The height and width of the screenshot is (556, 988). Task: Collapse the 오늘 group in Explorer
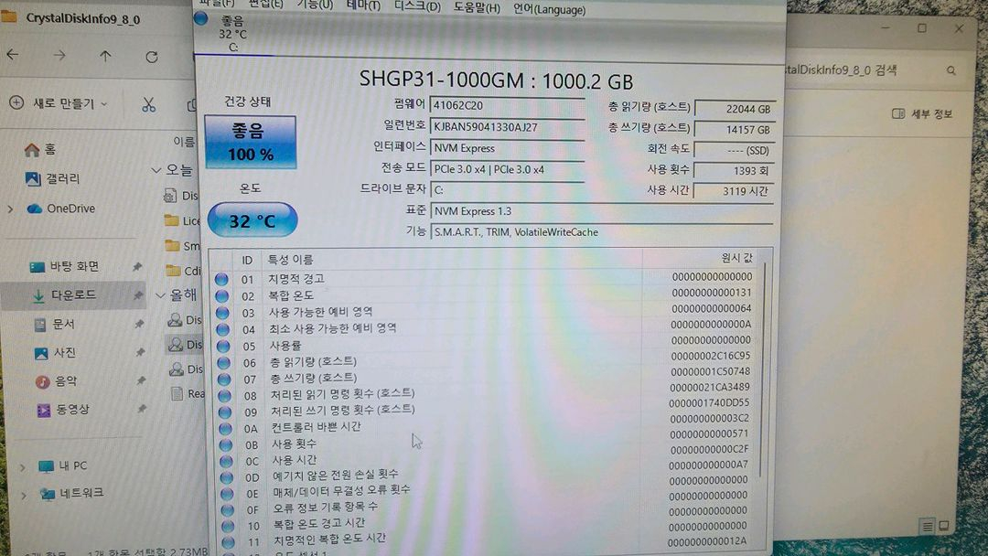[x=156, y=170]
